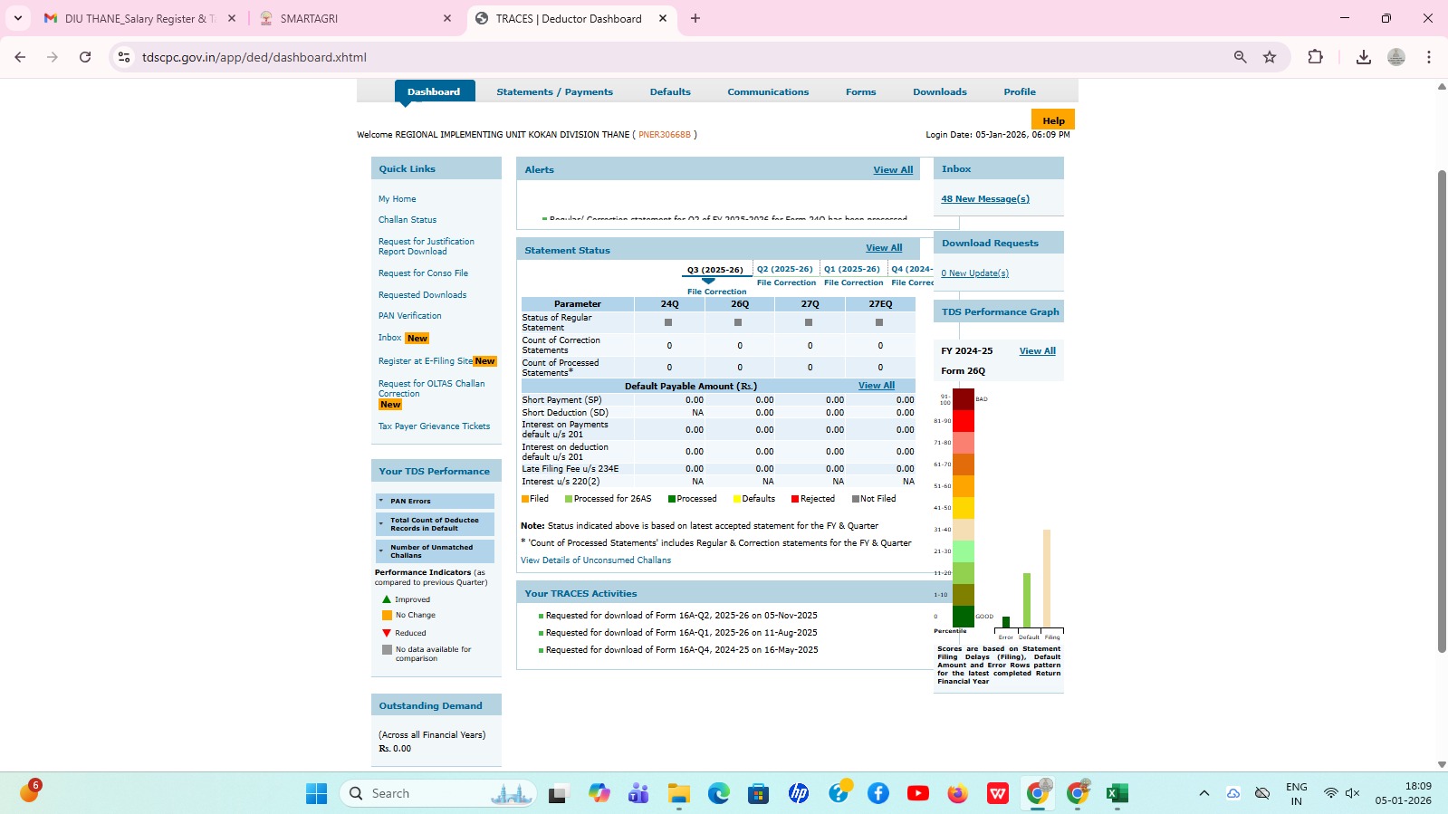Viewport: 1448px width, 814px height.
Task: Switch to the SMARTAGRI browser tab
Action: point(355,18)
